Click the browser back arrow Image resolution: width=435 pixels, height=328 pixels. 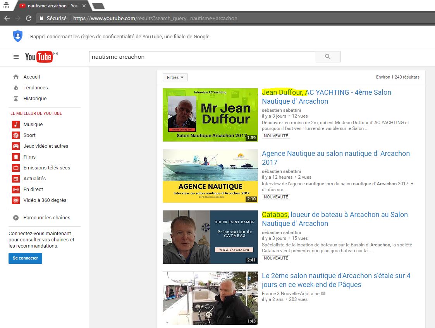(7, 18)
